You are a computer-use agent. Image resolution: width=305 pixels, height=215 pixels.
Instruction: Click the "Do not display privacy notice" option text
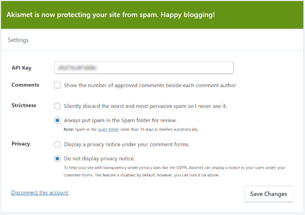click(x=99, y=158)
